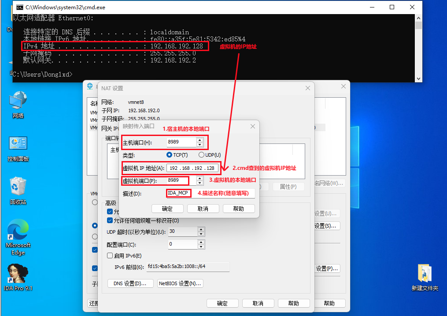This screenshot has height=316, width=447.
Task: Click 取消 in NAT 设置 dialog
Action: (258, 303)
